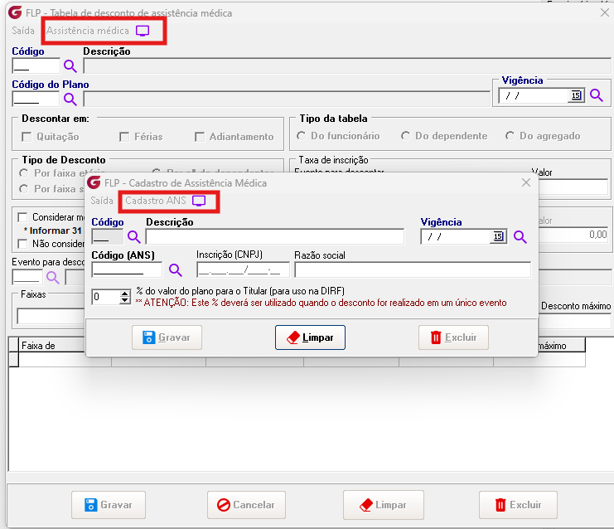Click monitor icon beside Cadastro ANS menu

click(x=199, y=201)
